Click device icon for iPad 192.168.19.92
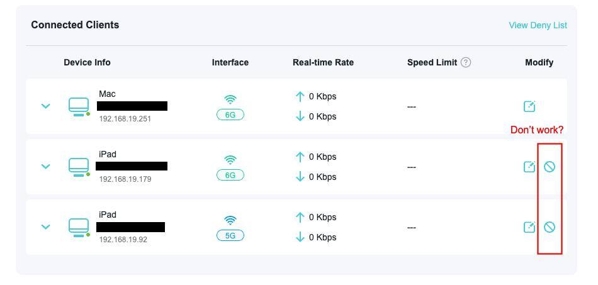 coord(79,227)
